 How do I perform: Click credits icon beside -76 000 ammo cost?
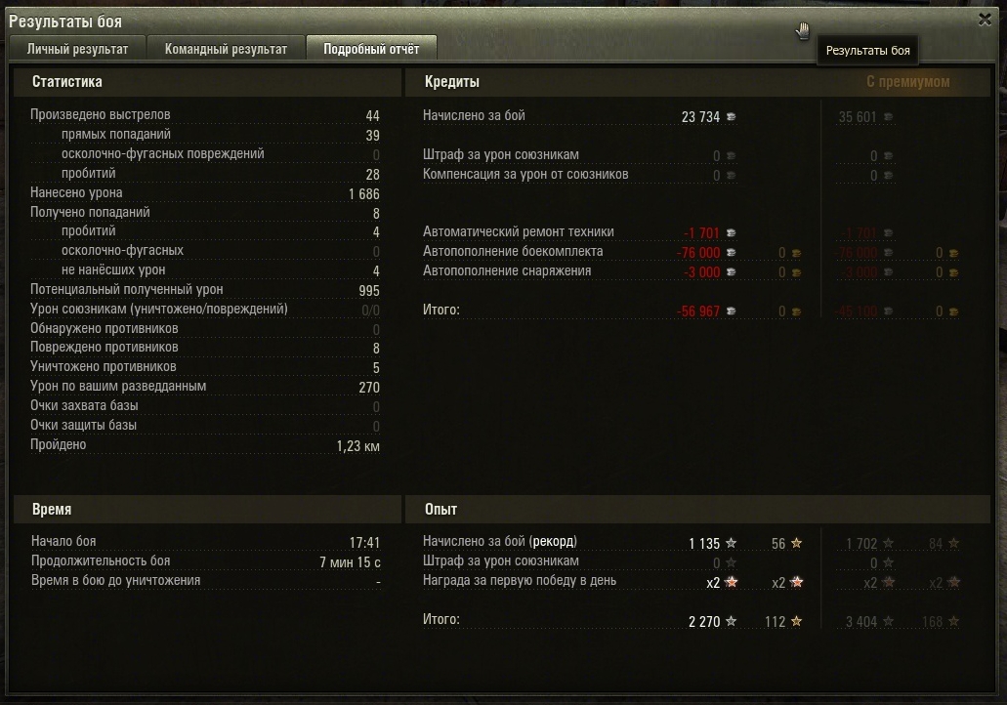click(x=731, y=253)
